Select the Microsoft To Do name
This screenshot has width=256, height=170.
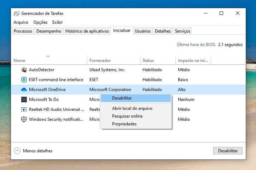44,100
